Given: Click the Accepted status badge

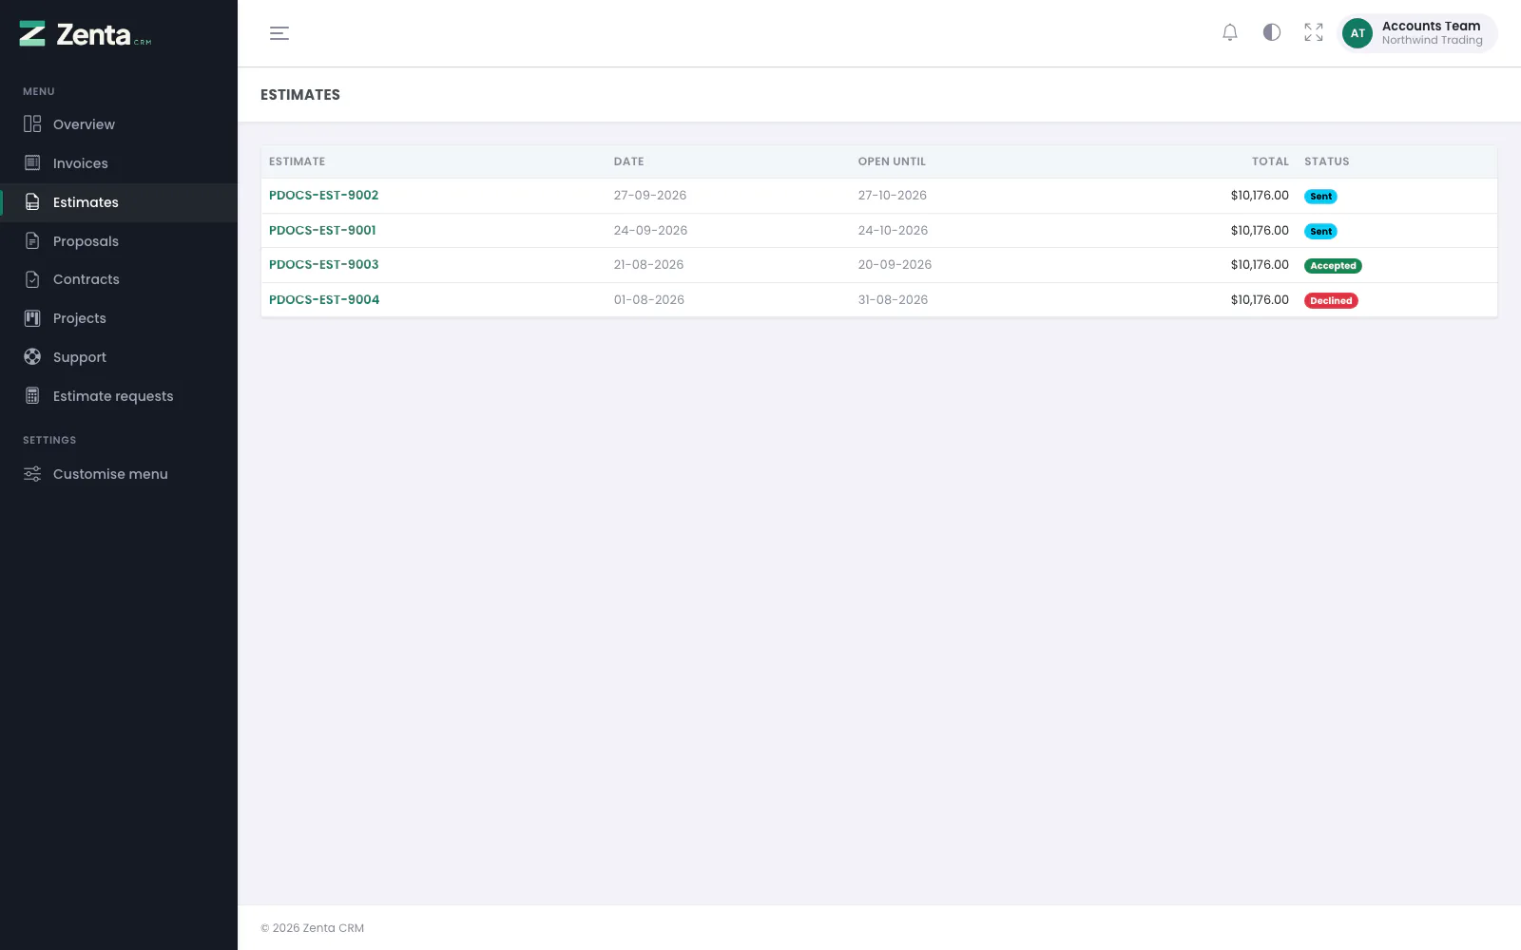Looking at the screenshot, I should click(x=1333, y=266).
